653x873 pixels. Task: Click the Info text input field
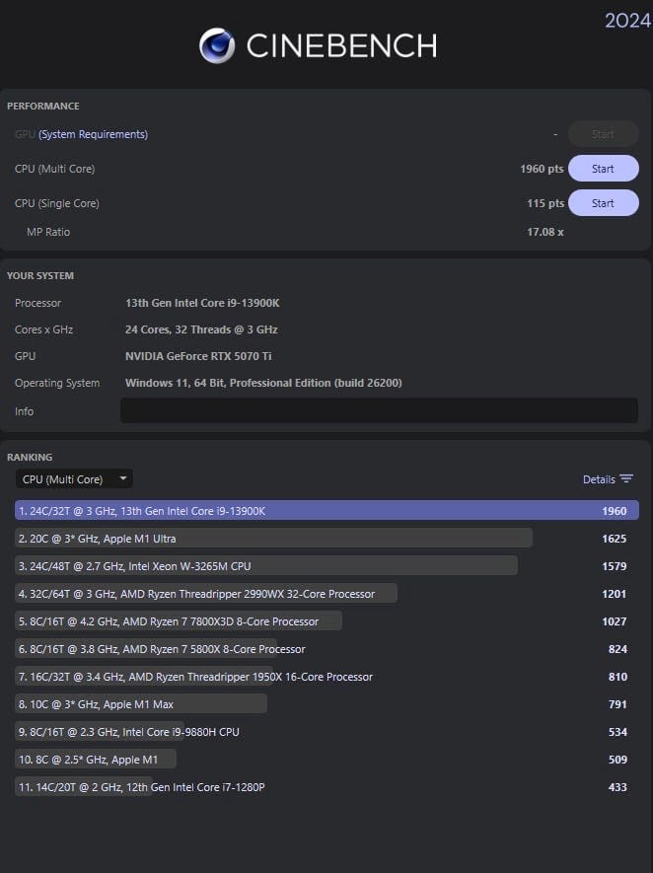click(x=379, y=410)
